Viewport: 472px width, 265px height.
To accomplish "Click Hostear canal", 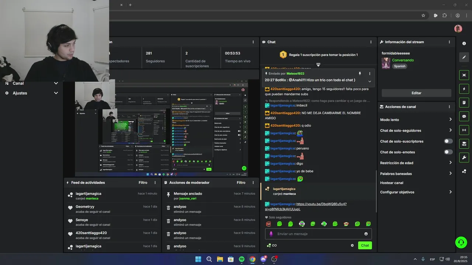I will (392, 183).
